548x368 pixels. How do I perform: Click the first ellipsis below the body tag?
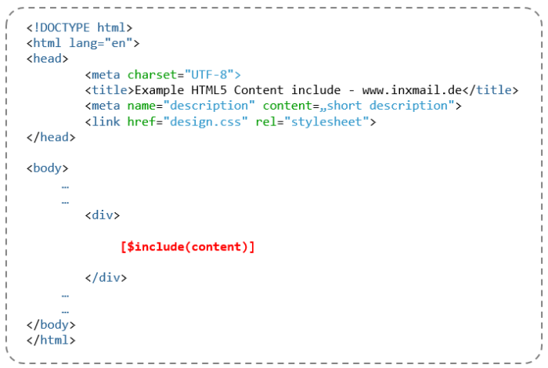(65, 187)
